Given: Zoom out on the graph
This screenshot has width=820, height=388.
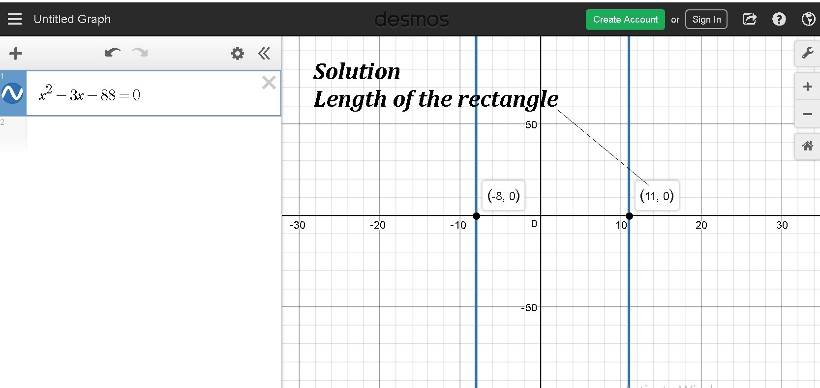Looking at the screenshot, I should point(807,114).
